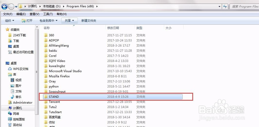Open the 组织 dropdown in toolbar
Screen dimensions: 259x127
[10, 21]
